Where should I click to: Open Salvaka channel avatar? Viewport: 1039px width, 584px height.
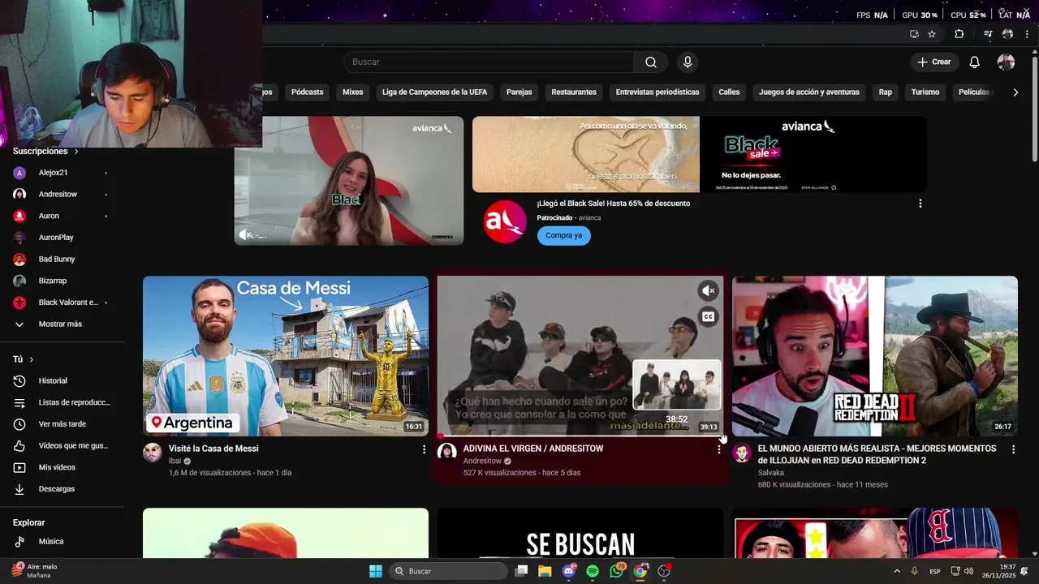pos(742,453)
